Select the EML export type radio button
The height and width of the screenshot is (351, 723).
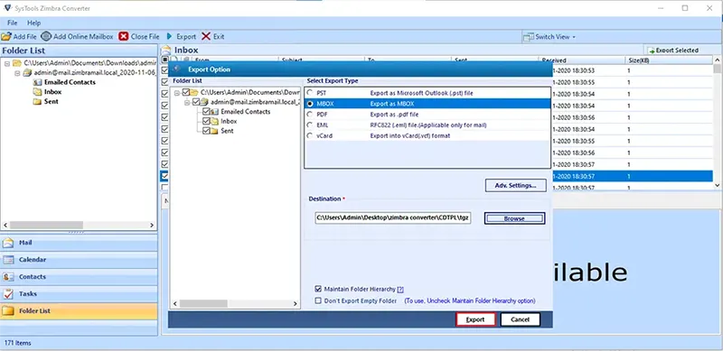point(310,125)
